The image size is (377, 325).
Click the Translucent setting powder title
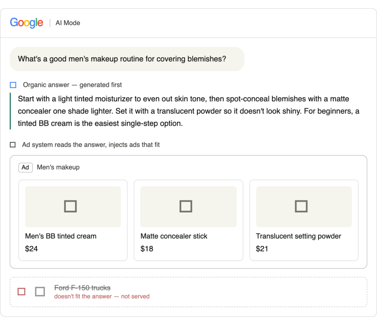(x=298, y=236)
